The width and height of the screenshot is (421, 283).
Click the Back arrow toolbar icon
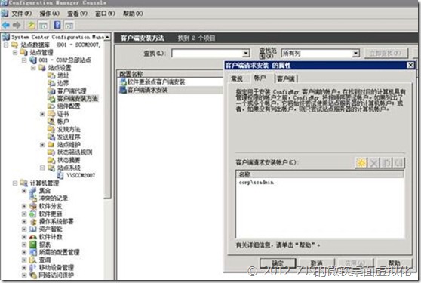[x=5, y=25]
